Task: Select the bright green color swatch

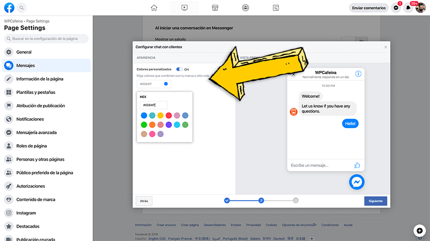Action: (x=144, y=125)
